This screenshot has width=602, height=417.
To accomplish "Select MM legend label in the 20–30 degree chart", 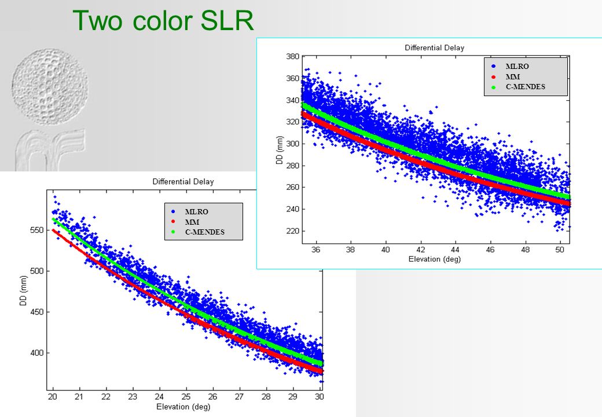I will (x=192, y=222).
